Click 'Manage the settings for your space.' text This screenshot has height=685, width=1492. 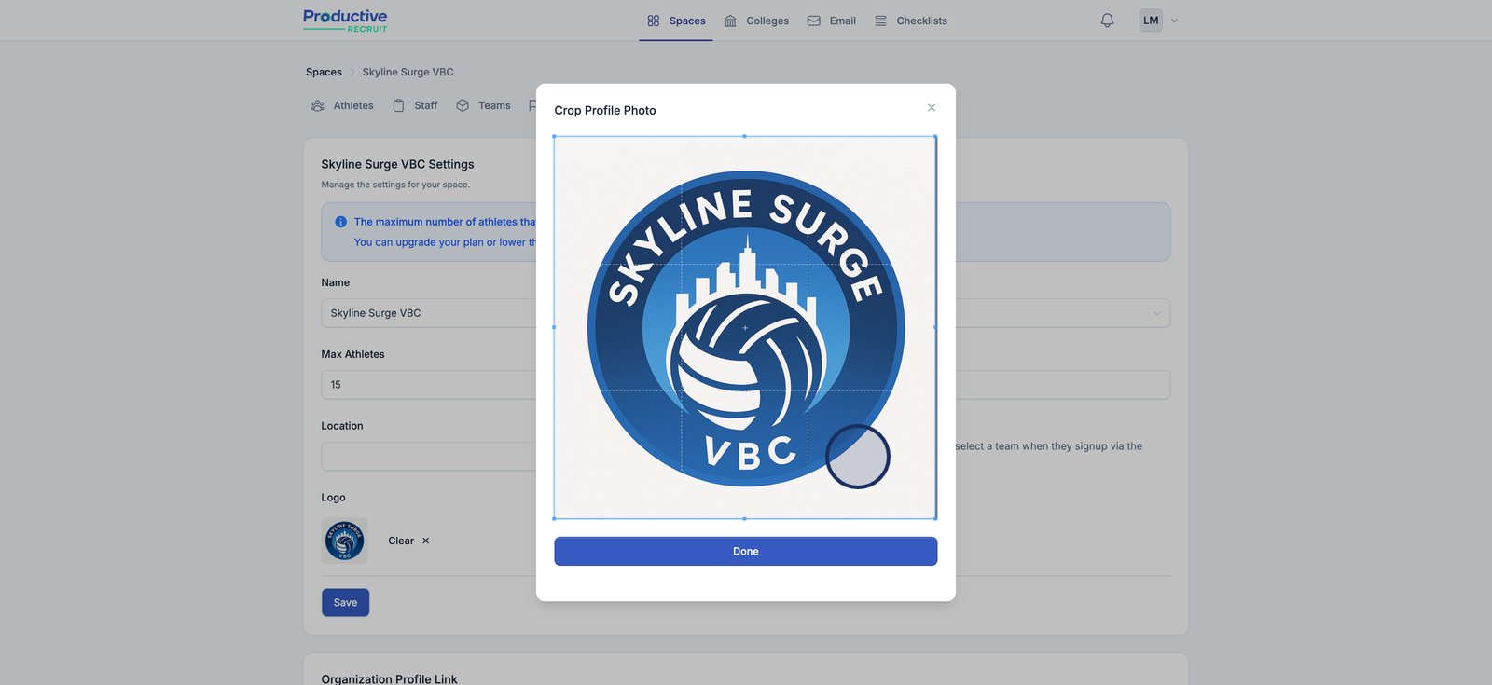click(x=395, y=185)
